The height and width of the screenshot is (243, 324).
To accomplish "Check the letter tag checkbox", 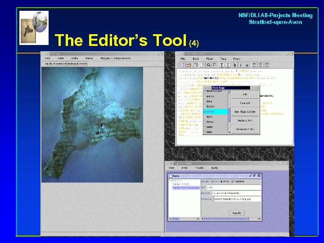I will (205, 106).
